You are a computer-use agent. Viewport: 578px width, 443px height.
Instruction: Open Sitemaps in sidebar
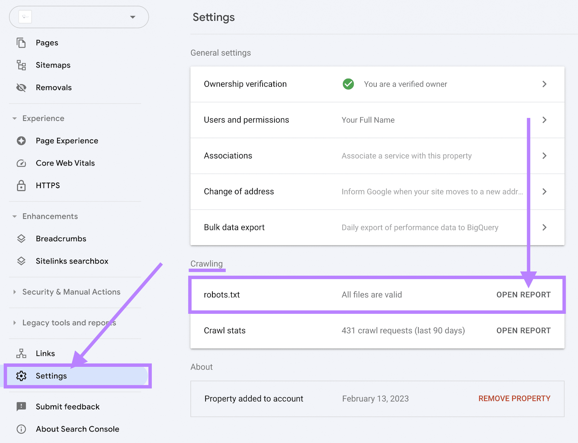(x=53, y=65)
